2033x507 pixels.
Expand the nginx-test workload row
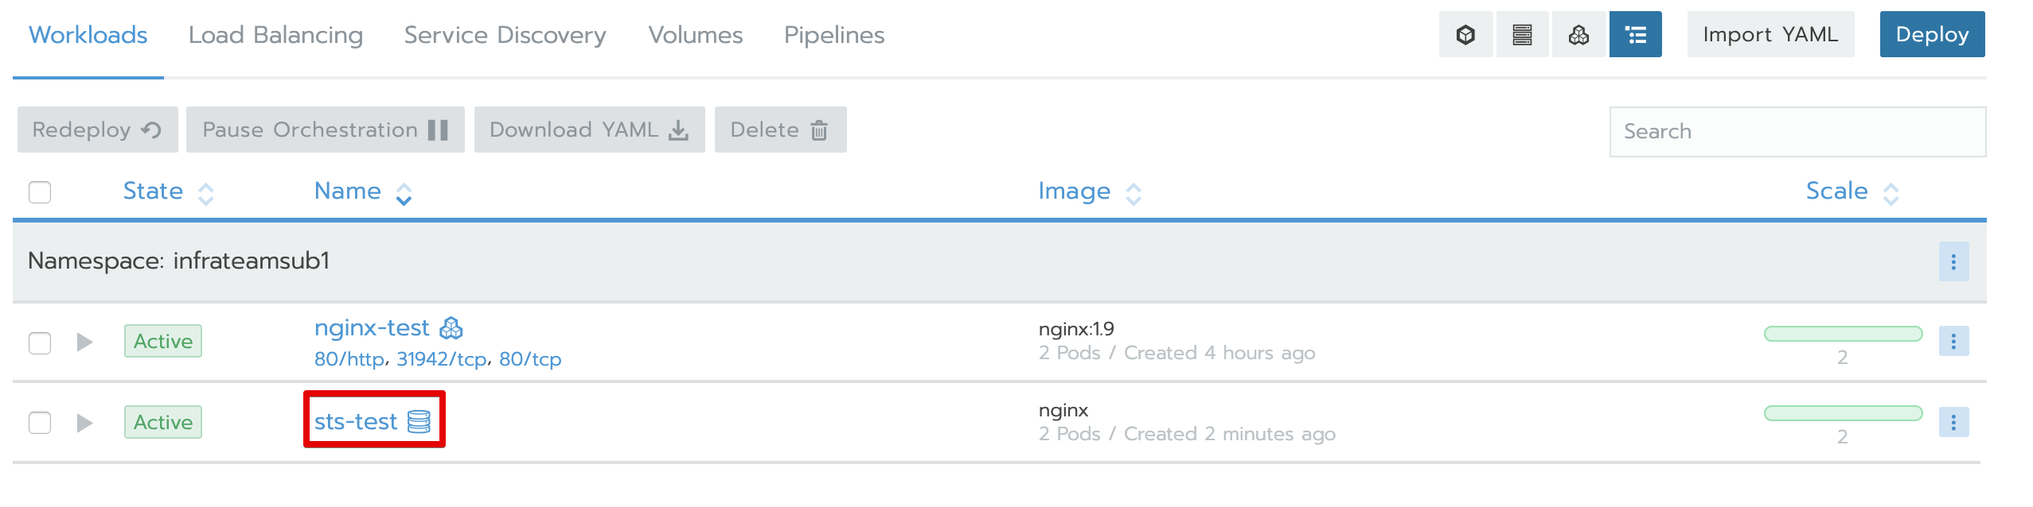[84, 343]
